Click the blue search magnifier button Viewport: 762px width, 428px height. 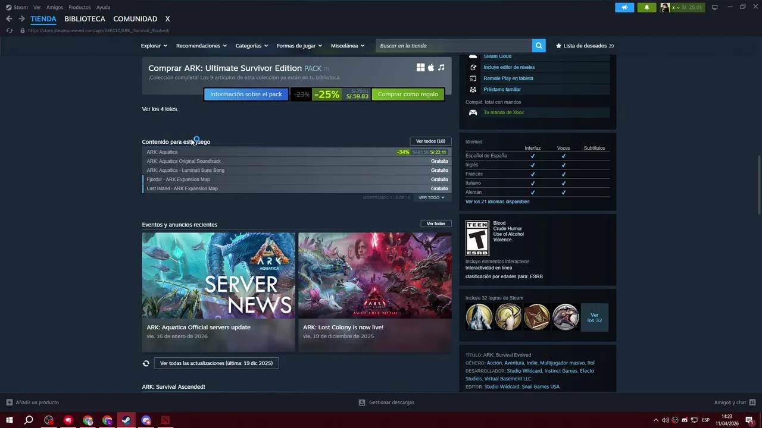coord(539,46)
